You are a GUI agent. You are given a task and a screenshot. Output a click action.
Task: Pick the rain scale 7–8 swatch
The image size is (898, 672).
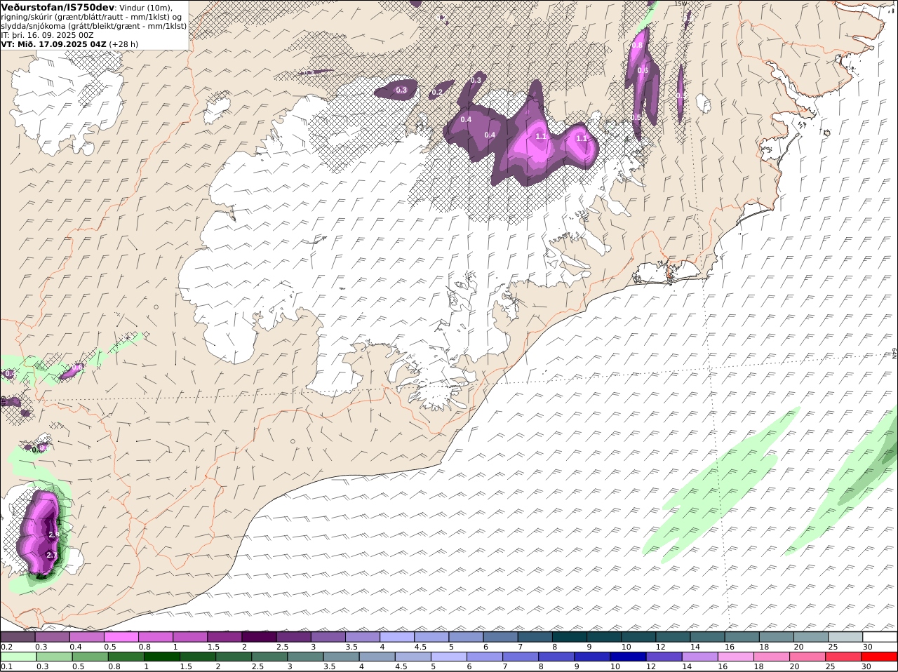click(520, 657)
